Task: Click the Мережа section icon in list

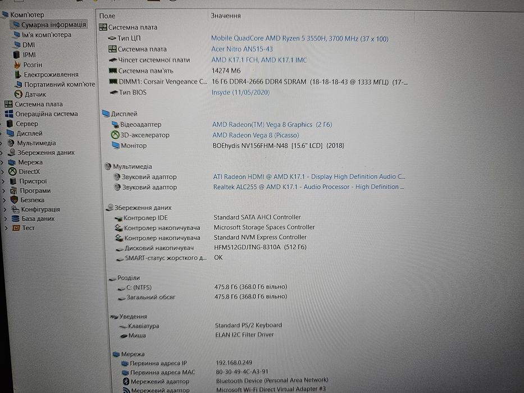Action: (116, 354)
